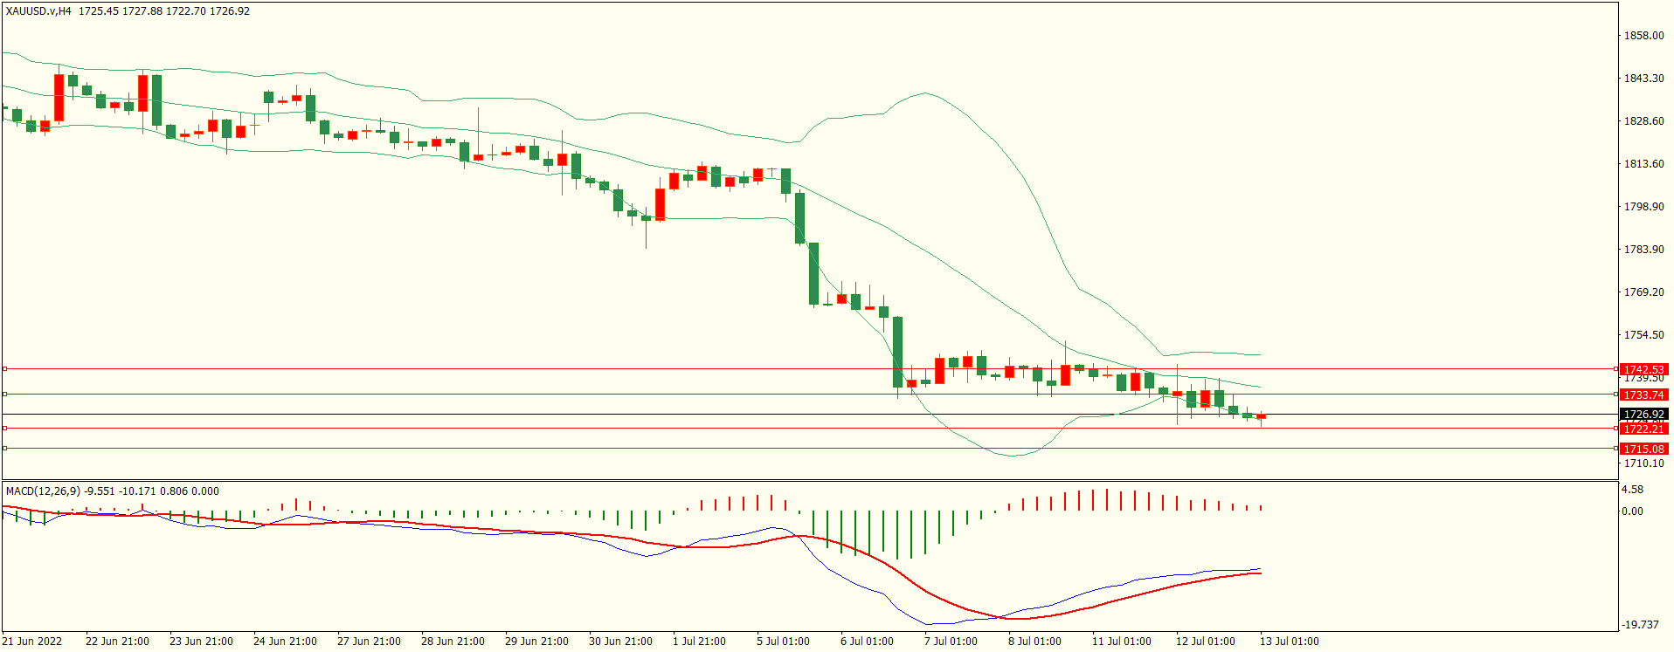The image size is (1674, 652).
Task: Click the 1715.08 price level label
Action: [1643, 449]
